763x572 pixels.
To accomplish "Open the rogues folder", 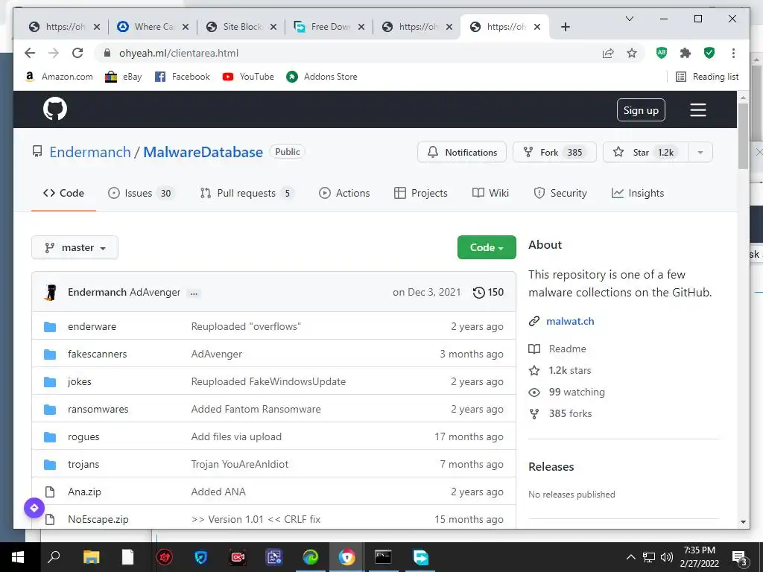I will [x=83, y=436].
